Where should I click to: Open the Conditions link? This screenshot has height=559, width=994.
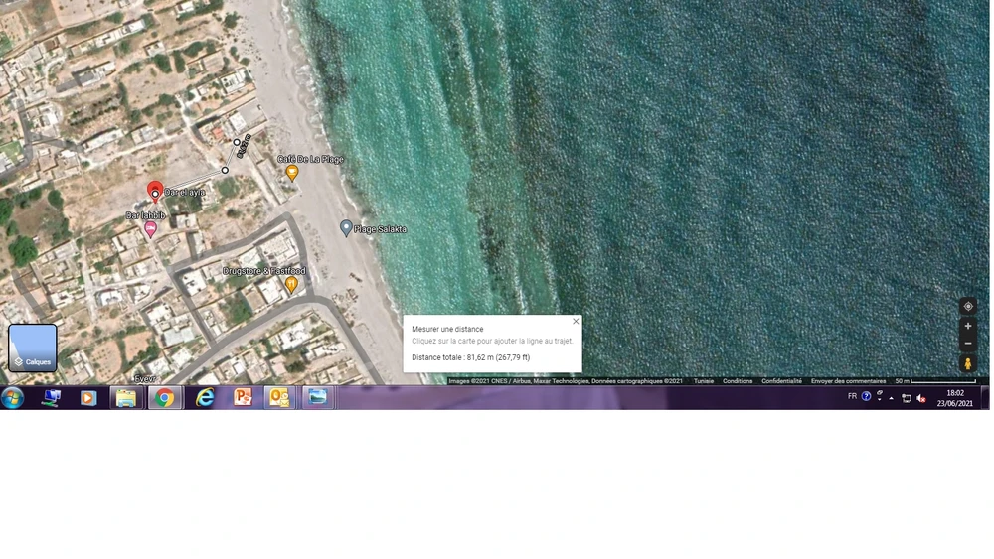pos(738,381)
